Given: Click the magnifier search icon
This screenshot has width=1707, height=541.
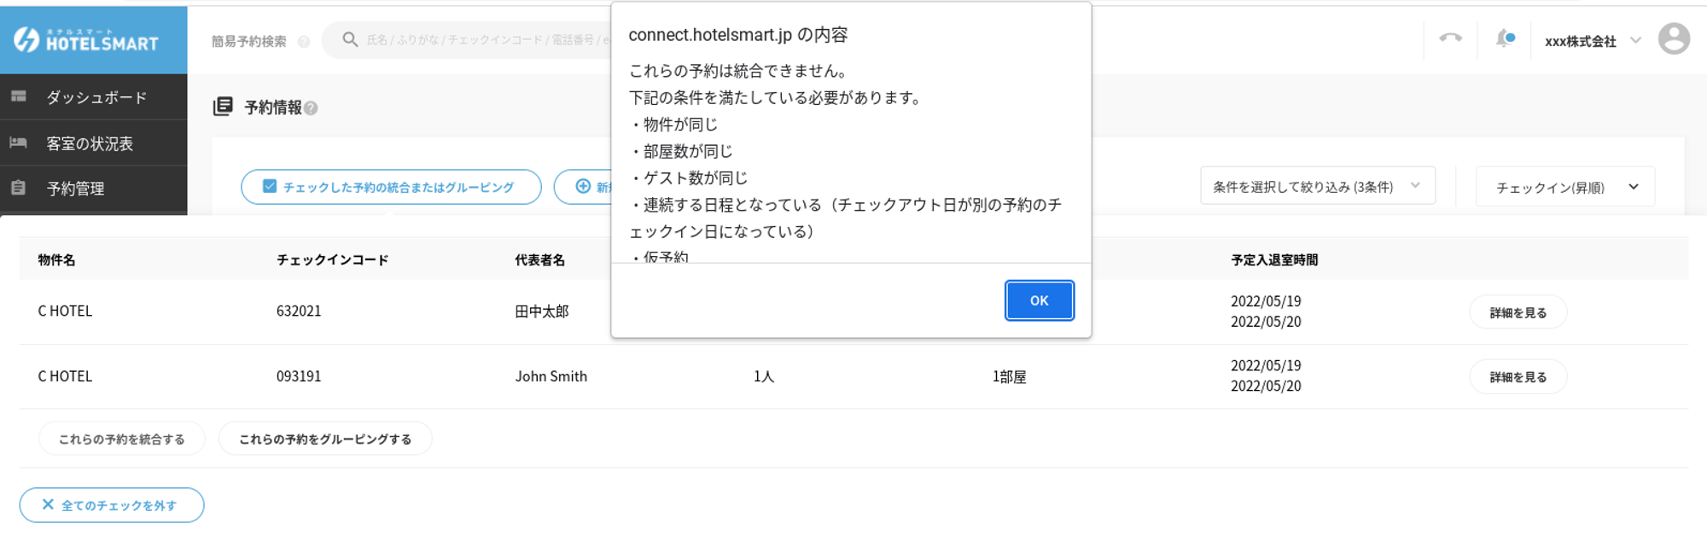Looking at the screenshot, I should (349, 39).
